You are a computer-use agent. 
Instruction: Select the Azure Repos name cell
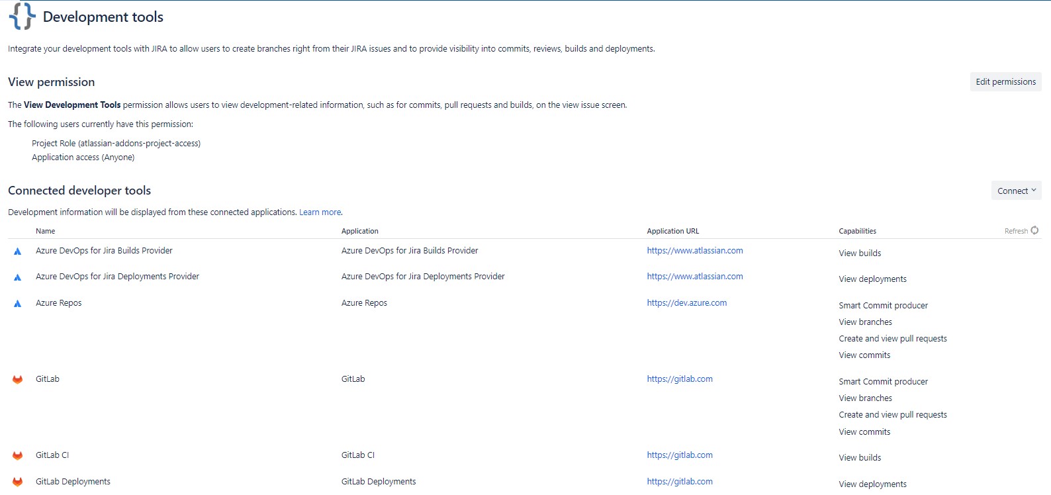59,303
